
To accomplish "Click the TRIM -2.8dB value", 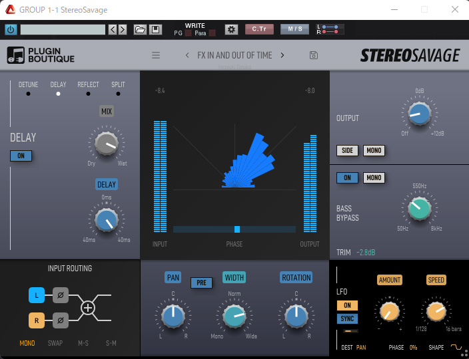I will pyautogui.click(x=366, y=253).
